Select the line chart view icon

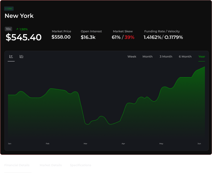pos(11,56)
